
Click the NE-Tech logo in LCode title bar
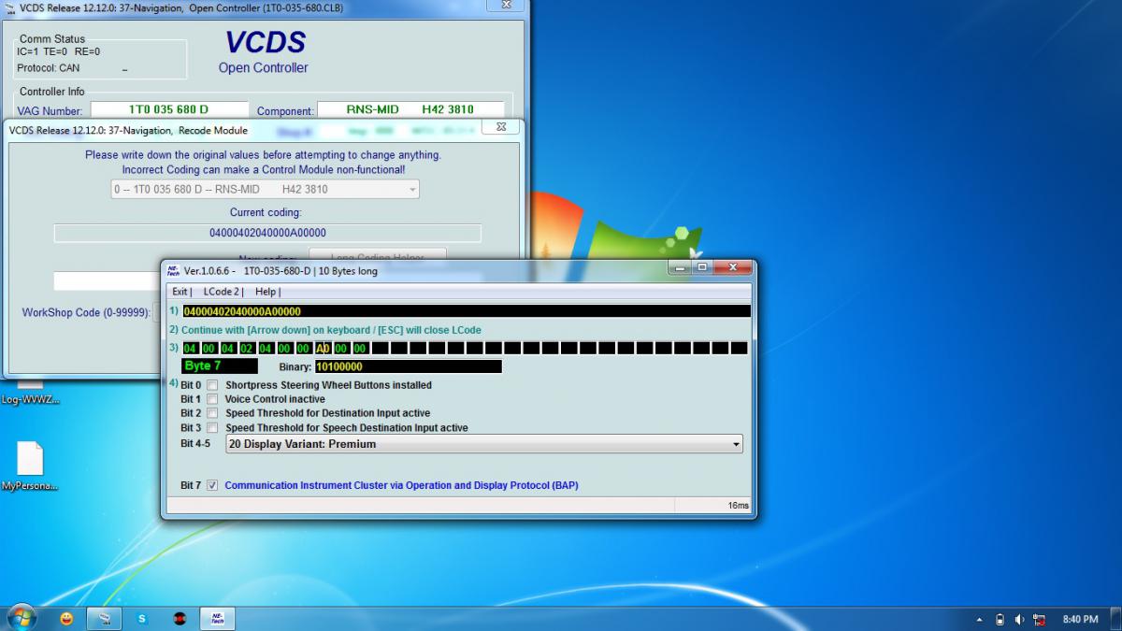coord(173,270)
